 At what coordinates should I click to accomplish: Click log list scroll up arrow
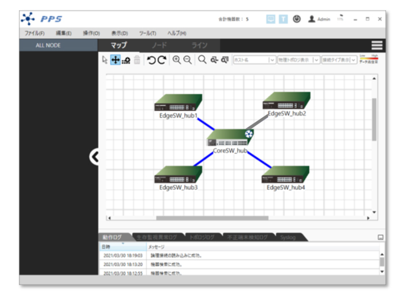pos(382,254)
